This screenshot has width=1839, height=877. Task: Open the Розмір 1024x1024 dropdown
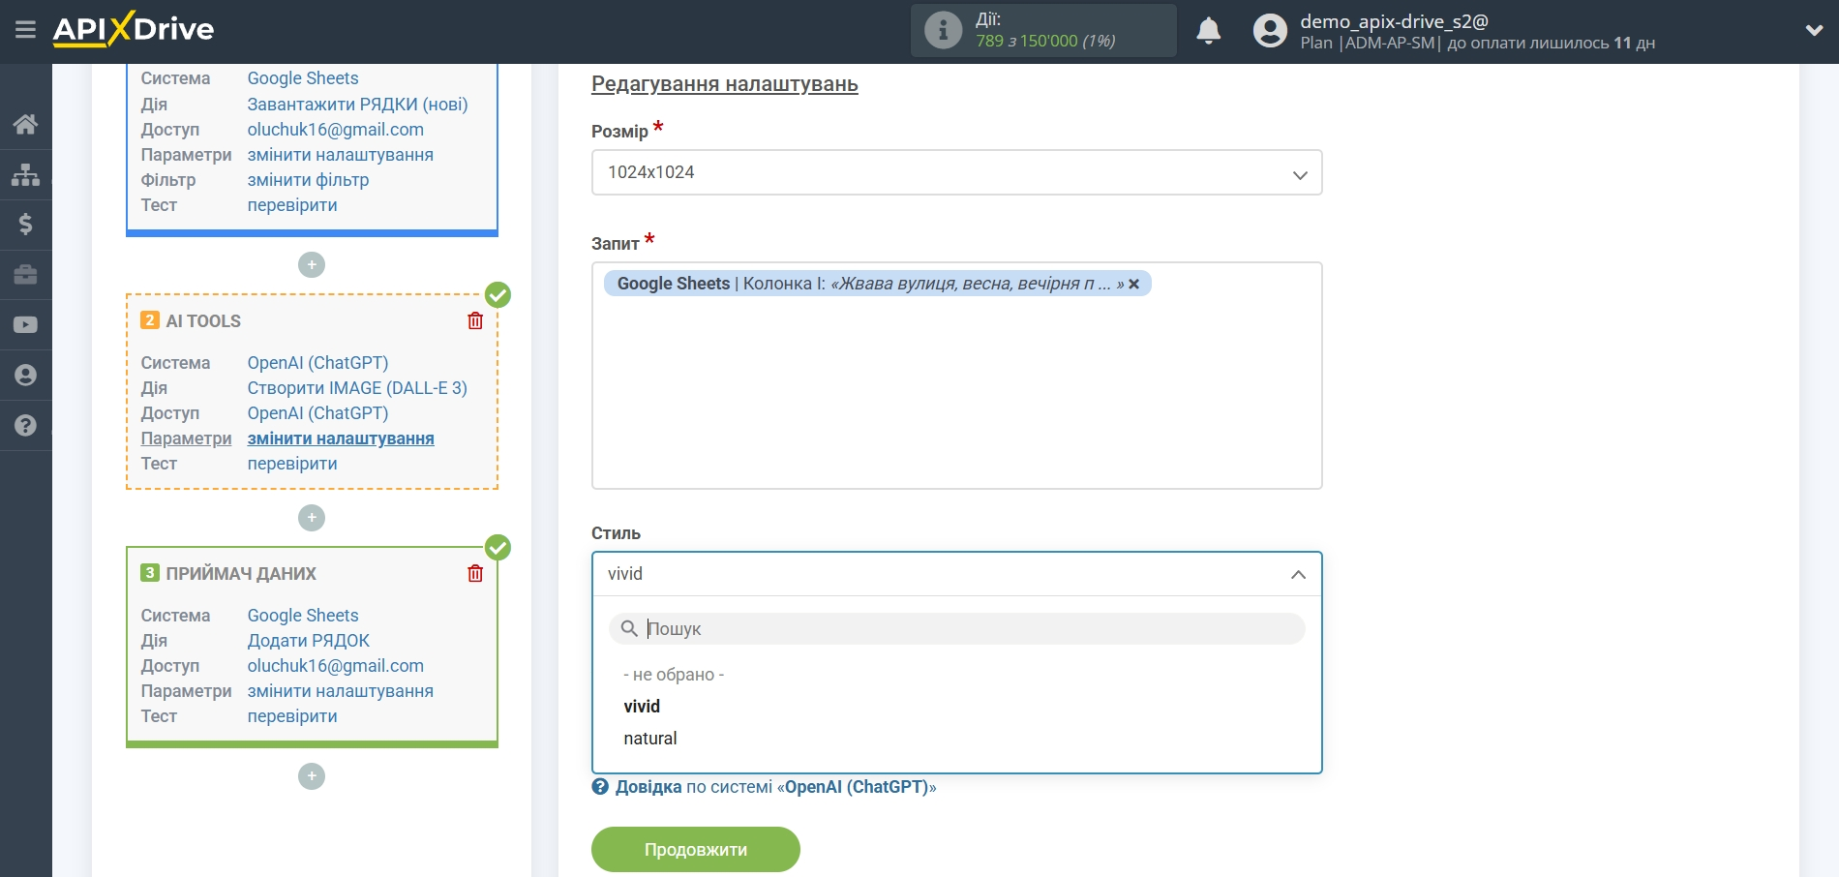(956, 172)
